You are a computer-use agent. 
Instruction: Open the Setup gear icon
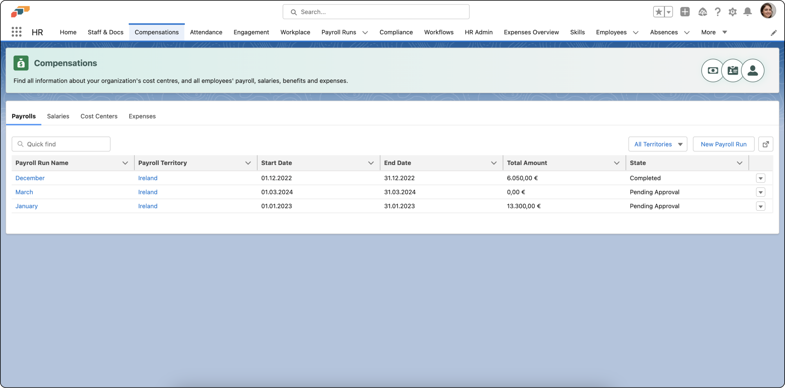coord(733,12)
